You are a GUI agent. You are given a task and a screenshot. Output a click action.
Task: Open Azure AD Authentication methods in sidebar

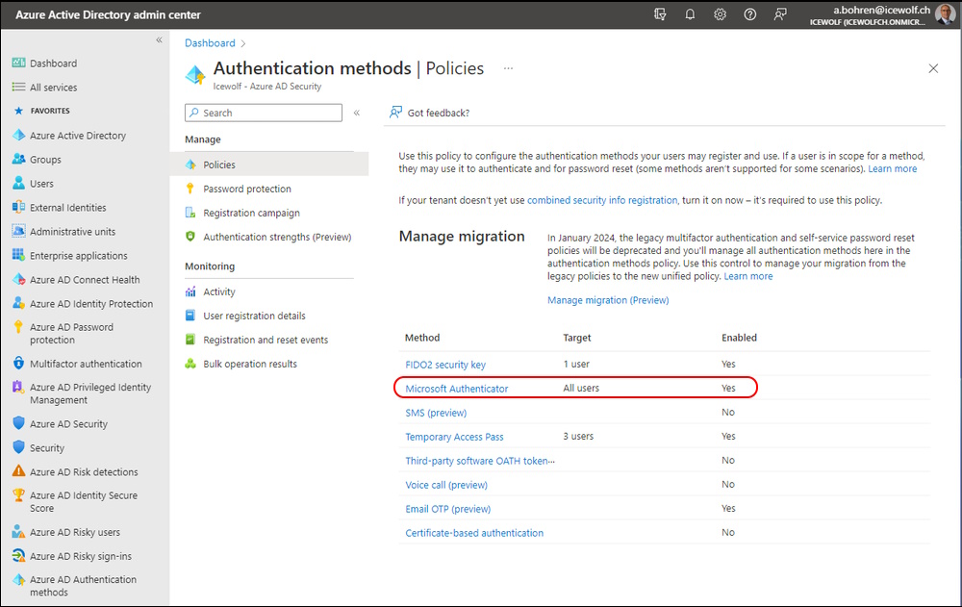click(83, 586)
